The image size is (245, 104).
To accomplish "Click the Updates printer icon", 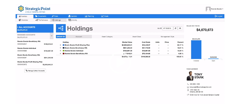I will [x=69, y=16].
